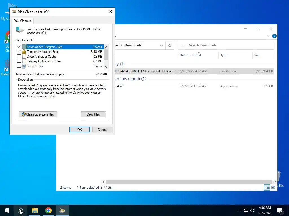Open the clock showing 4:36 AM
Screen dimensions: 289x216
click(265, 210)
